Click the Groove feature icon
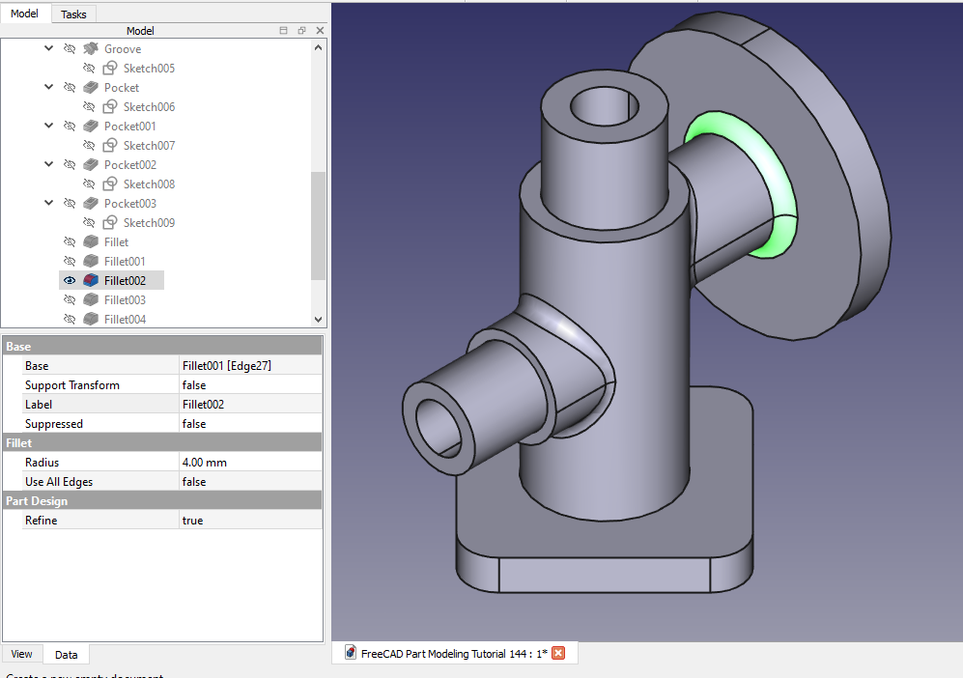The height and width of the screenshot is (678, 963). 92,48
